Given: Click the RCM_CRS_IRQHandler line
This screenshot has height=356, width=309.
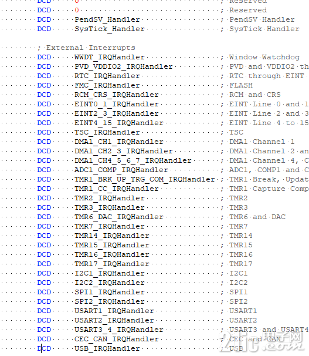Looking at the screenshot, I should (117, 95).
